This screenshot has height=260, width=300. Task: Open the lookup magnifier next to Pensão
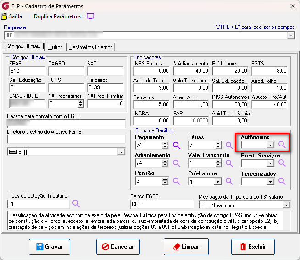(x=177, y=181)
